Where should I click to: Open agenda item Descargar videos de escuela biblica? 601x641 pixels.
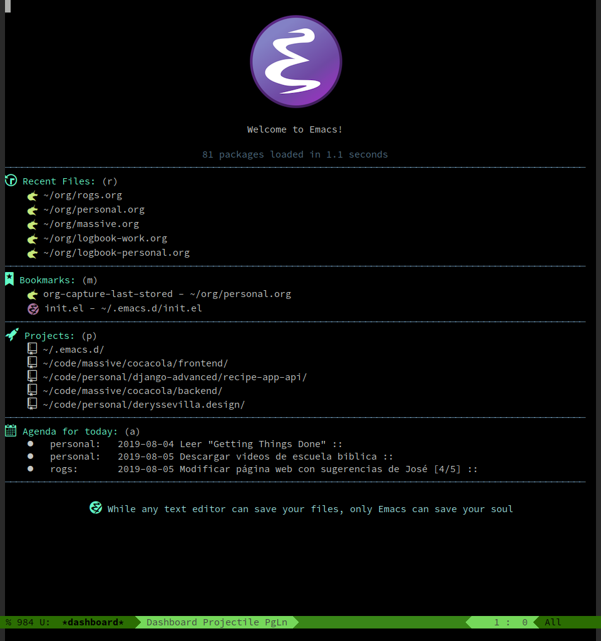222,457
